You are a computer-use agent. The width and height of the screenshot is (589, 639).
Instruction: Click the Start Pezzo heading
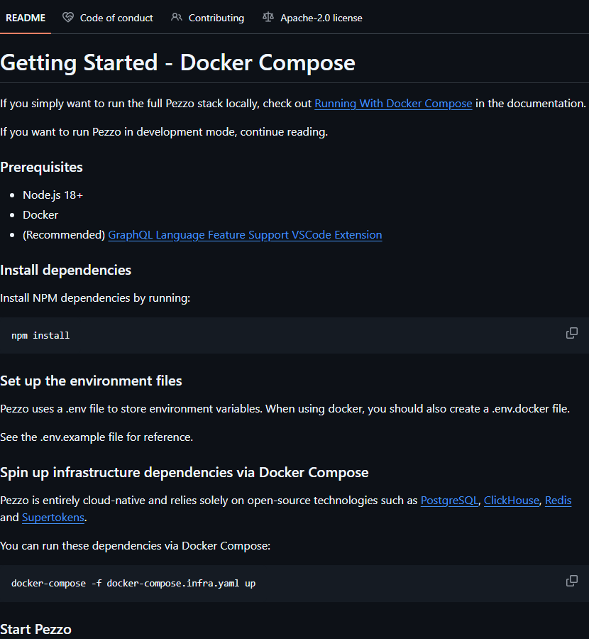coord(35,629)
